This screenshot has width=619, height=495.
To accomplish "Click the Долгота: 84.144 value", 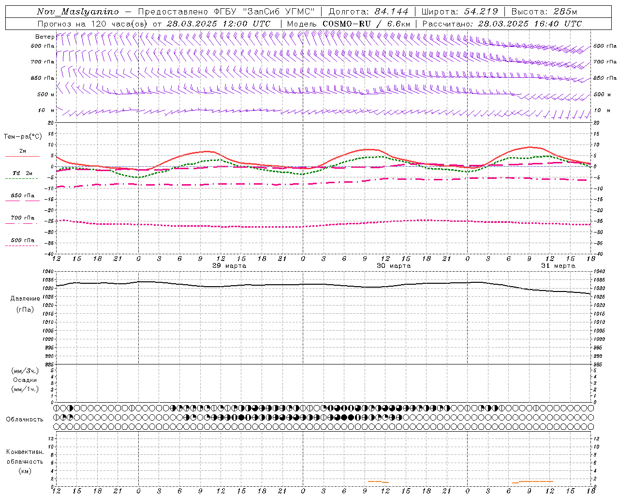I will (x=368, y=12).
